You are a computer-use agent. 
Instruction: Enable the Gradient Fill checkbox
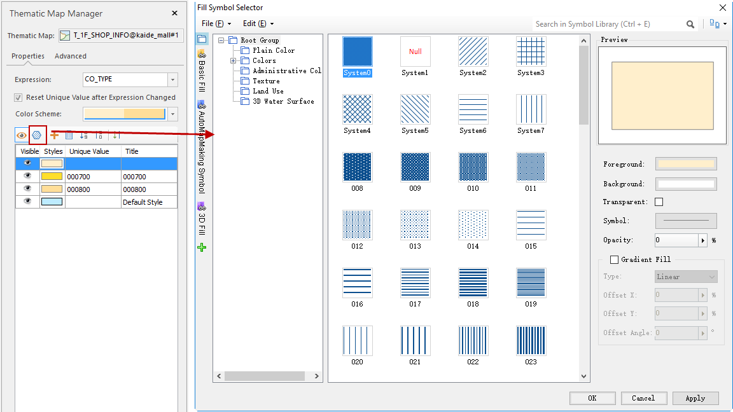614,259
